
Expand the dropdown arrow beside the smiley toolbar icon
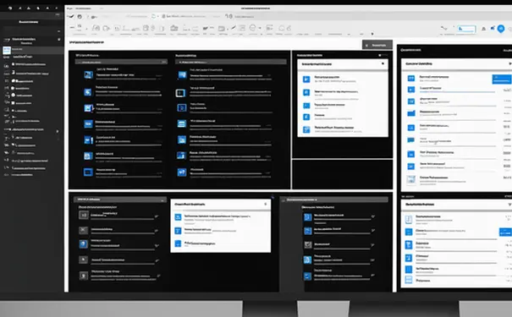pyautogui.click(x=260, y=29)
